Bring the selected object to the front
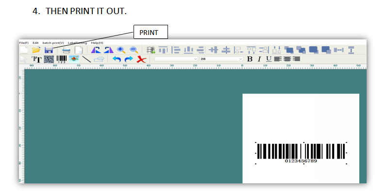This screenshot has height=195, width=387. 314,50
